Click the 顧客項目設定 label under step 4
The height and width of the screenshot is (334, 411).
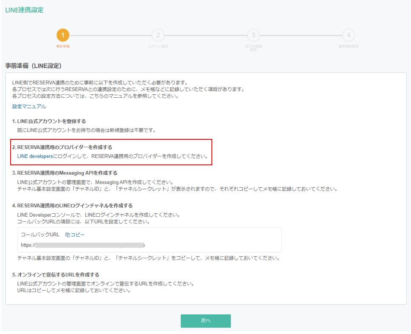click(348, 46)
